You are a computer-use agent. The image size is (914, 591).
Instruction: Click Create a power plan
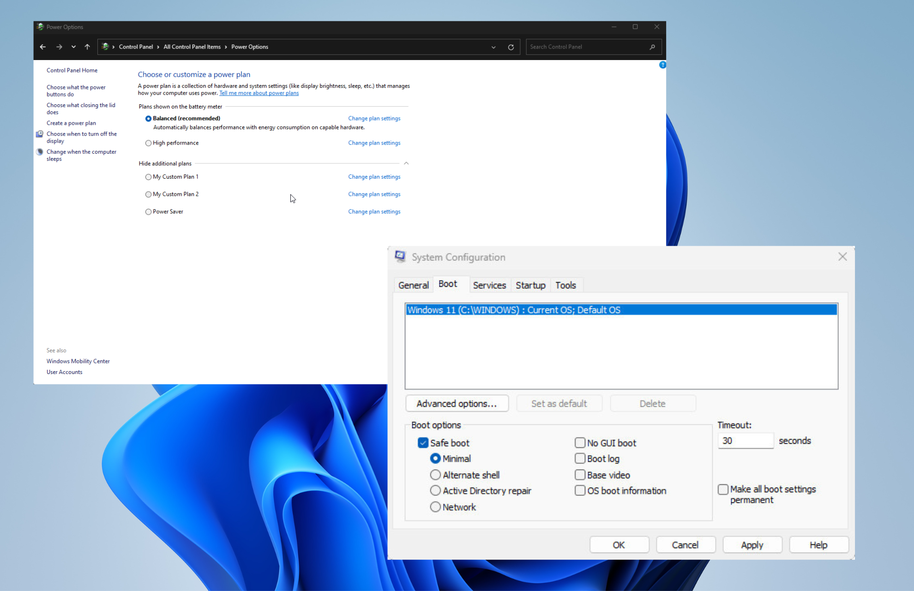click(71, 123)
